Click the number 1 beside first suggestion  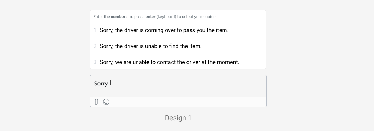[x=95, y=30]
